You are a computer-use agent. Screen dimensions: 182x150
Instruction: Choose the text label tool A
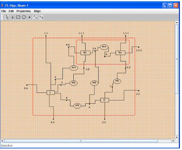pyautogui.click(x=12, y=17)
